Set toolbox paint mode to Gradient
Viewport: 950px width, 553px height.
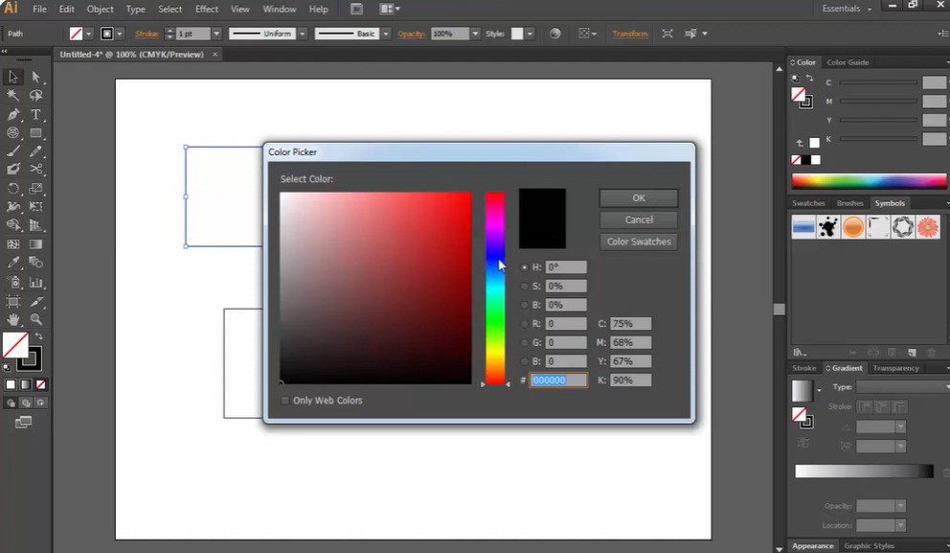pos(26,384)
